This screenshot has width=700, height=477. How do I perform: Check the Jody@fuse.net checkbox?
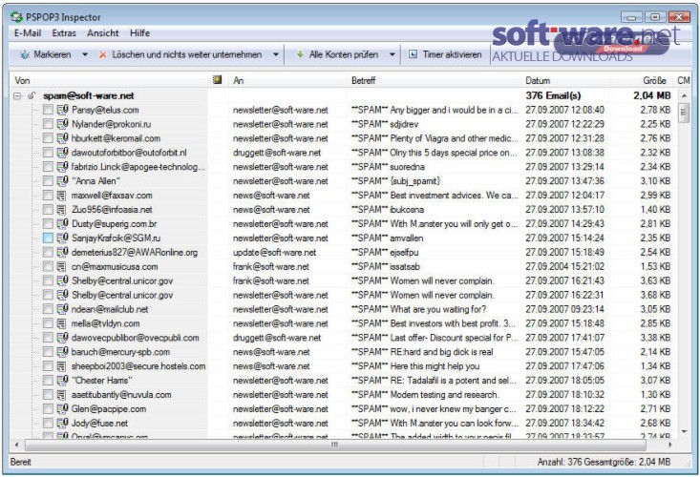click(x=48, y=423)
